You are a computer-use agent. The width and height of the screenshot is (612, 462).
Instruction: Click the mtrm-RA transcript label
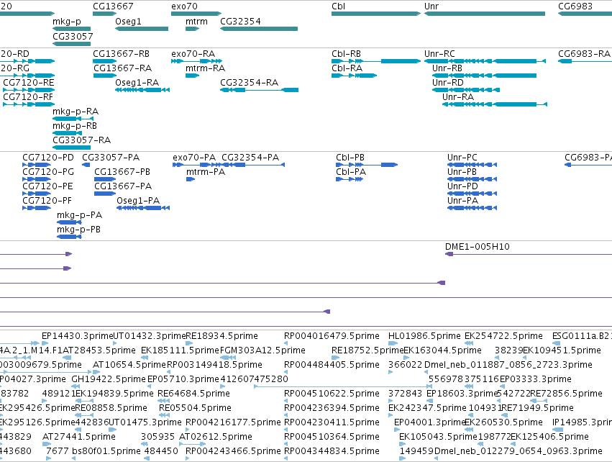click(x=205, y=68)
